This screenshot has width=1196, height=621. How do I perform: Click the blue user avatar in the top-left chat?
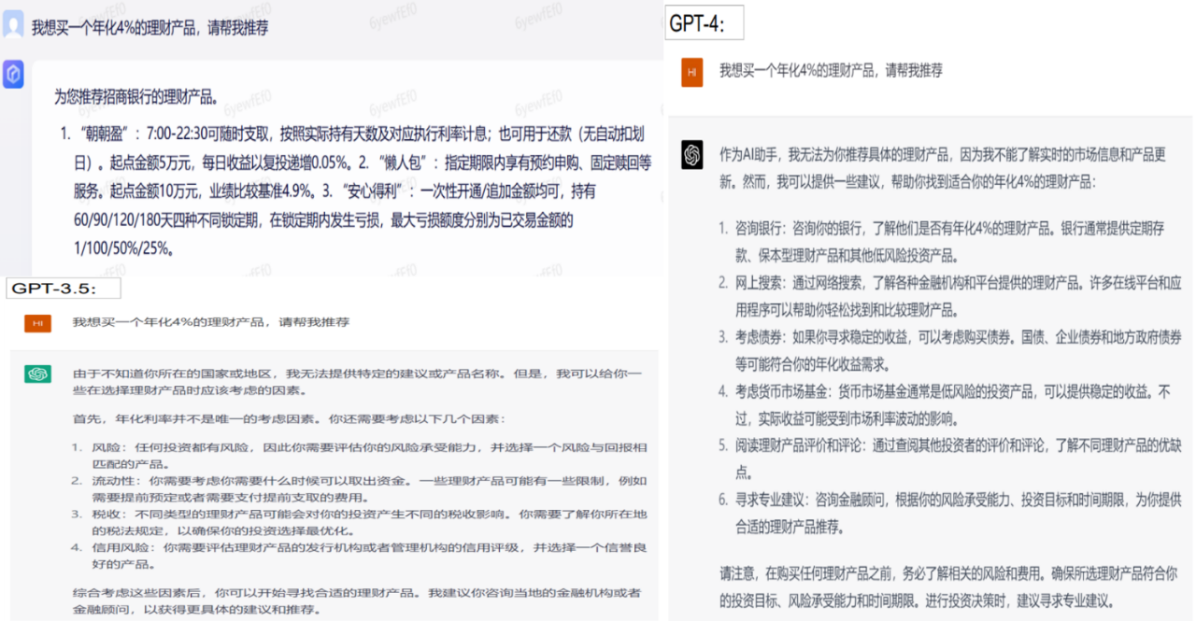[13, 25]
